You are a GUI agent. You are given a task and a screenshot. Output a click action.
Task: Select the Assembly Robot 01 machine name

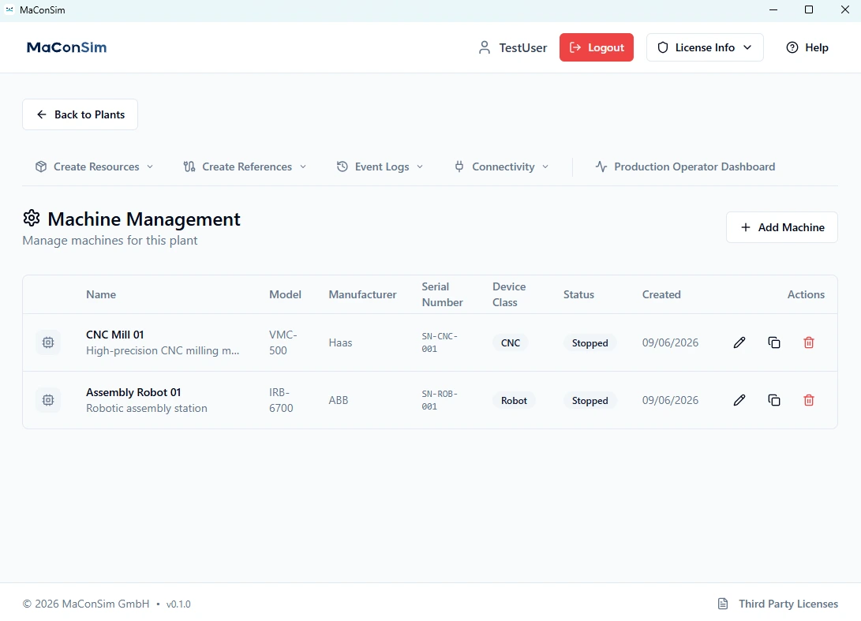[x=133, y=393]
